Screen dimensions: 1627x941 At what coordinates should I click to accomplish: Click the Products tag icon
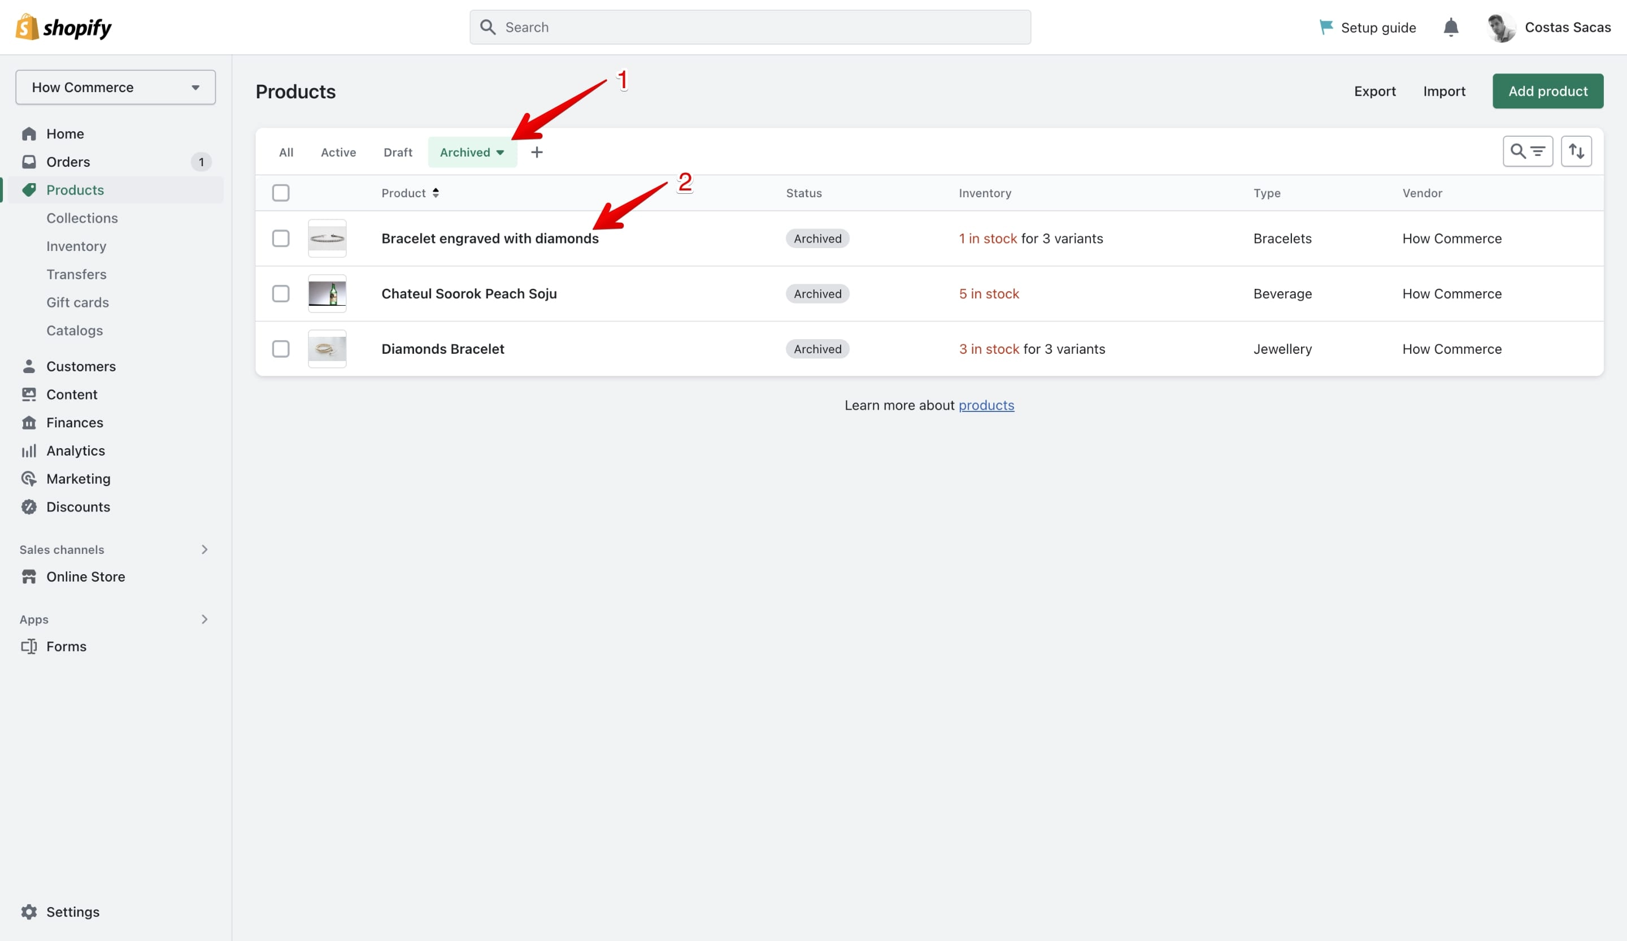click(x=29, y=190)
